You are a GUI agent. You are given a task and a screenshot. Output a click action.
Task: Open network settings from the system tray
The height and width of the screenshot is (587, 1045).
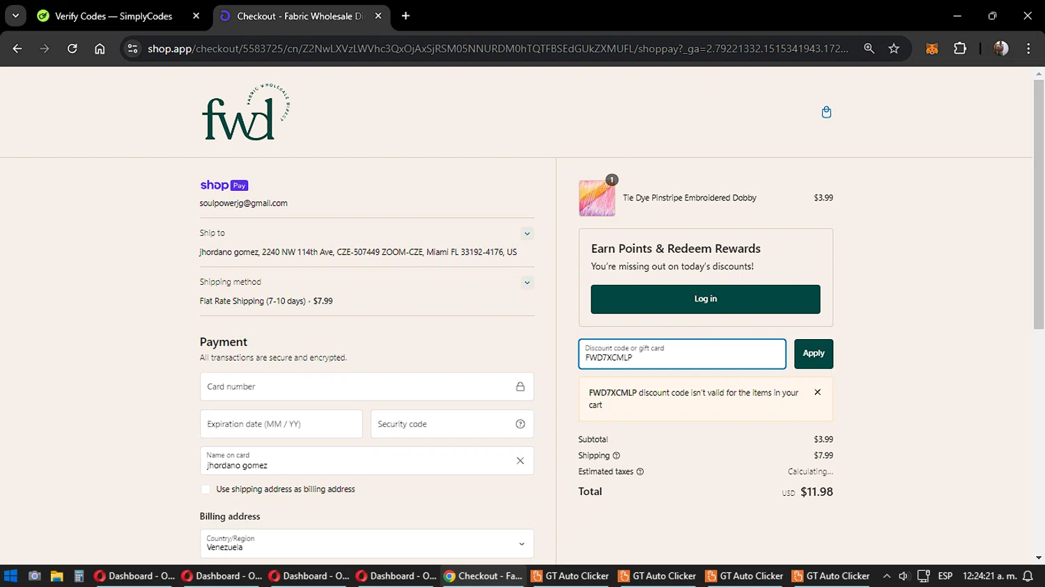[924, 576]
